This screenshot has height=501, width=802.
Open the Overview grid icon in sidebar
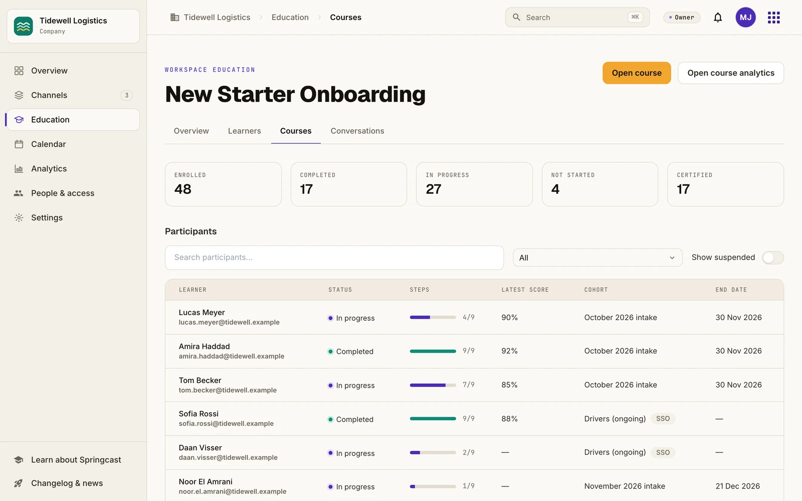[19, 71]
